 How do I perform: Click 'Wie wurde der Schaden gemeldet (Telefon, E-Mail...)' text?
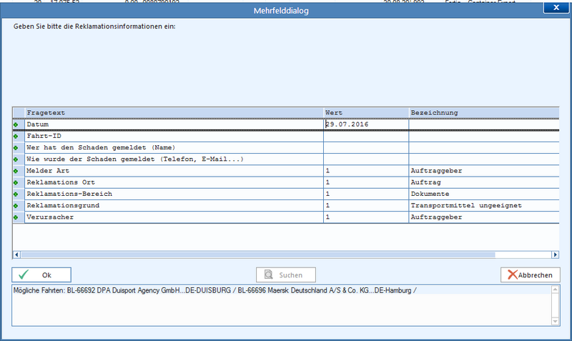[135, 159]
